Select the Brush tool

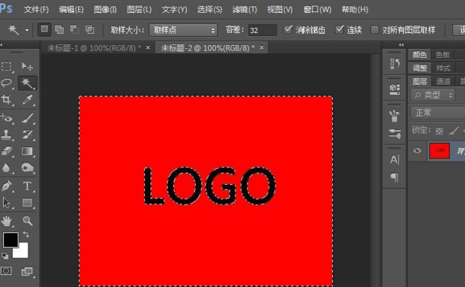pos(27,118)
